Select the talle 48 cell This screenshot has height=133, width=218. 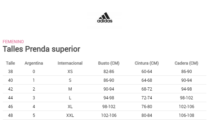point(11,115)
